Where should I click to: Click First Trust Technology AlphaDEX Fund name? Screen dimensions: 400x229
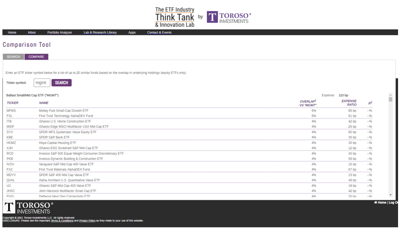66,116
